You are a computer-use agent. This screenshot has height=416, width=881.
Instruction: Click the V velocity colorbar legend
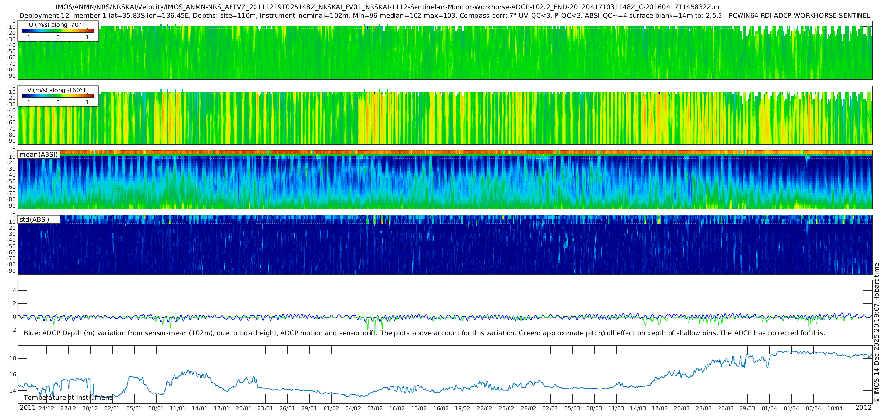[x=58, y=96]
